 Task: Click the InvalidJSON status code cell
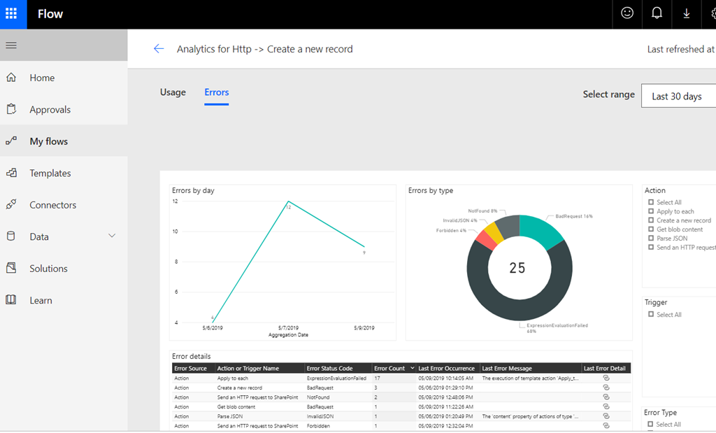point(320,416)
